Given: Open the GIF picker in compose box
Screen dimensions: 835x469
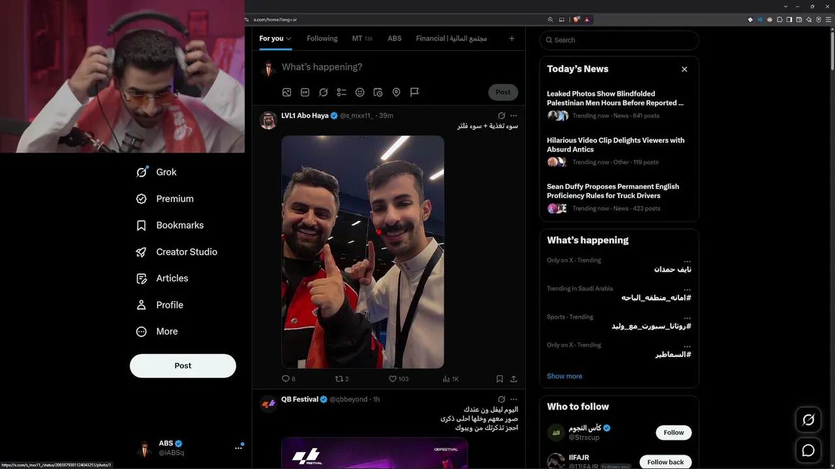Looking at the screenshot, I should pos(305,92).
